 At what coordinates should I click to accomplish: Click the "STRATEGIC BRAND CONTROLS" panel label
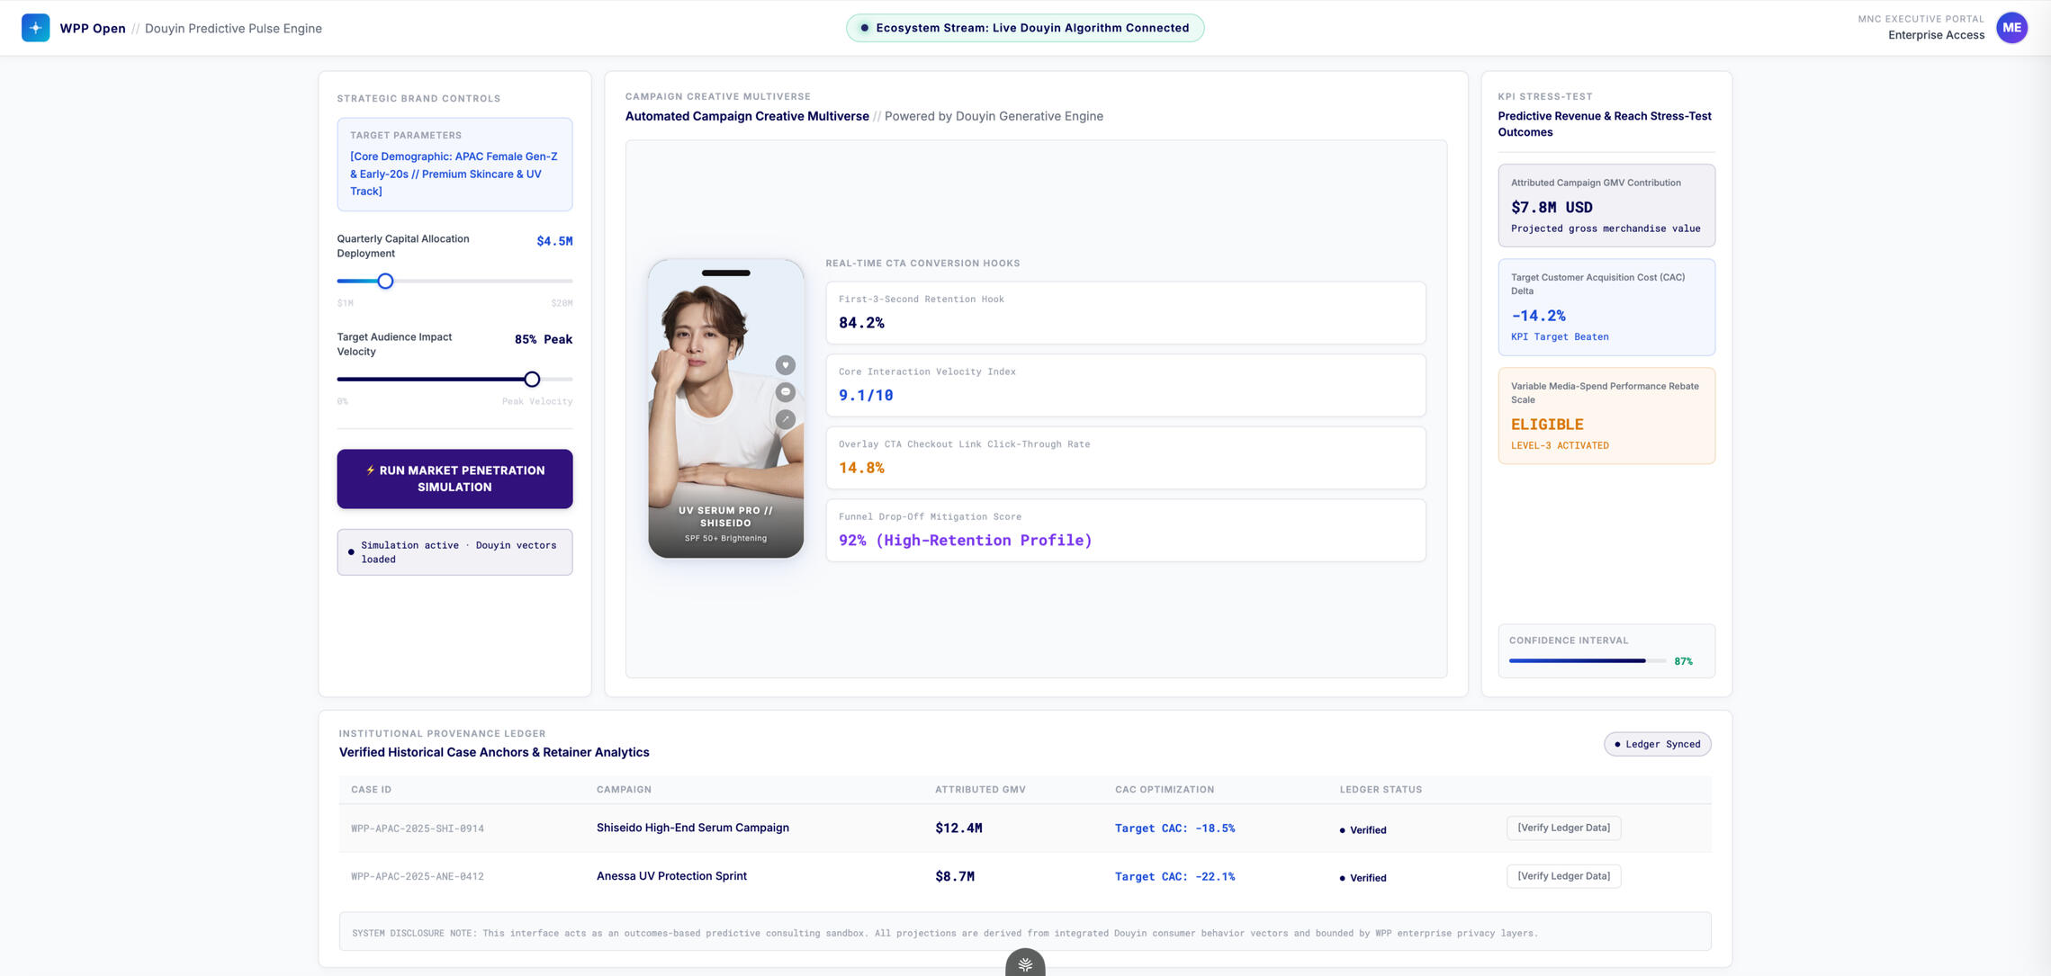pos(418,99)
